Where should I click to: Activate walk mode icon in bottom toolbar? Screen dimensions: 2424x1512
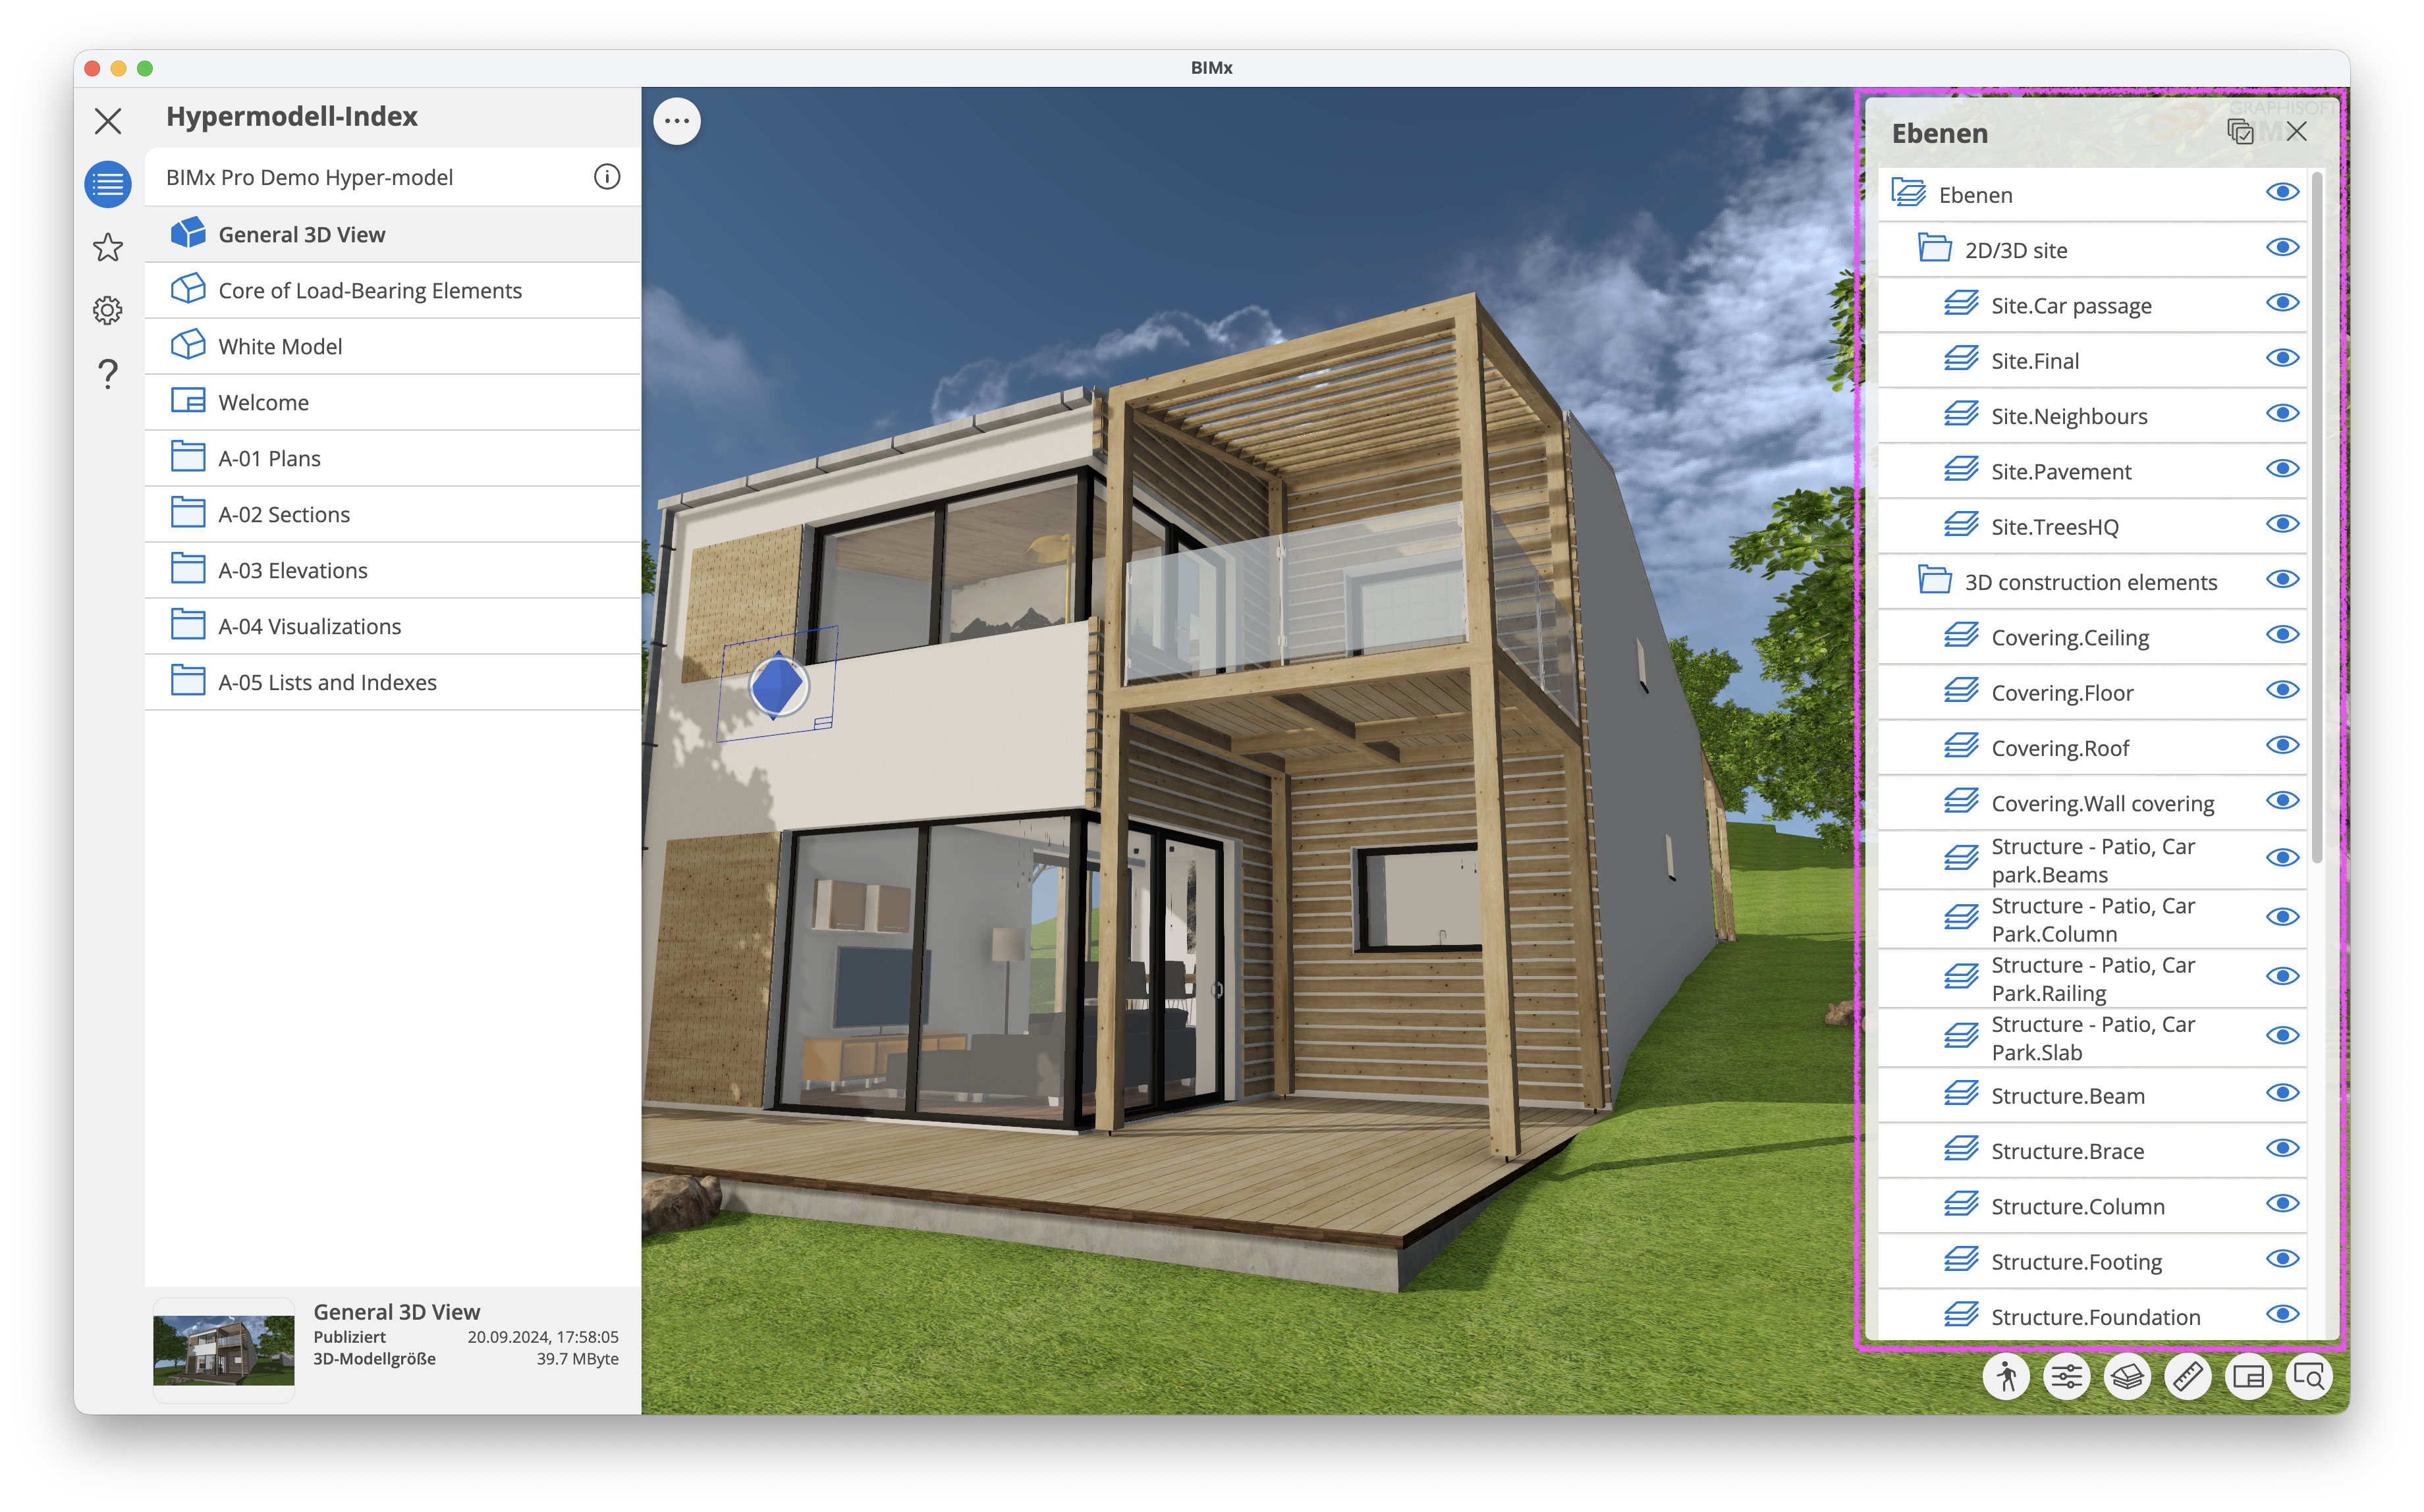[x=2006, y=1377]
